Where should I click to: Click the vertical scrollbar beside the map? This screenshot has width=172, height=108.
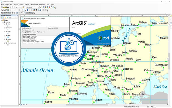tap(169, 61)
